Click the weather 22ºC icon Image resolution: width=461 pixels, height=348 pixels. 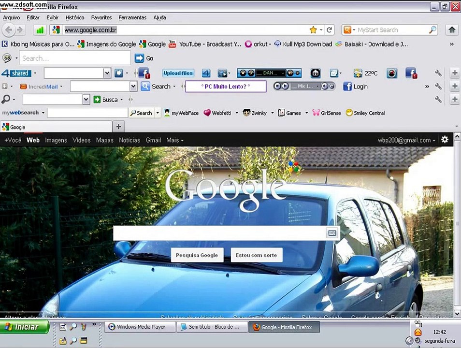(358, 73)
